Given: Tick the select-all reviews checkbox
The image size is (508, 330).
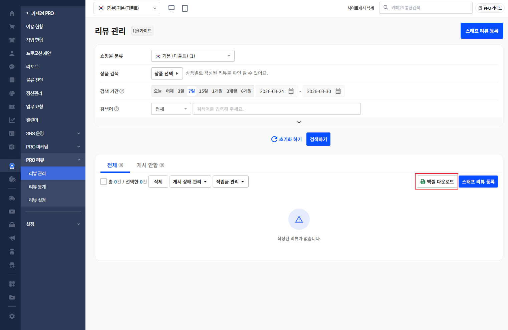Looking at the screenshot, I should (x=103, y=182).
